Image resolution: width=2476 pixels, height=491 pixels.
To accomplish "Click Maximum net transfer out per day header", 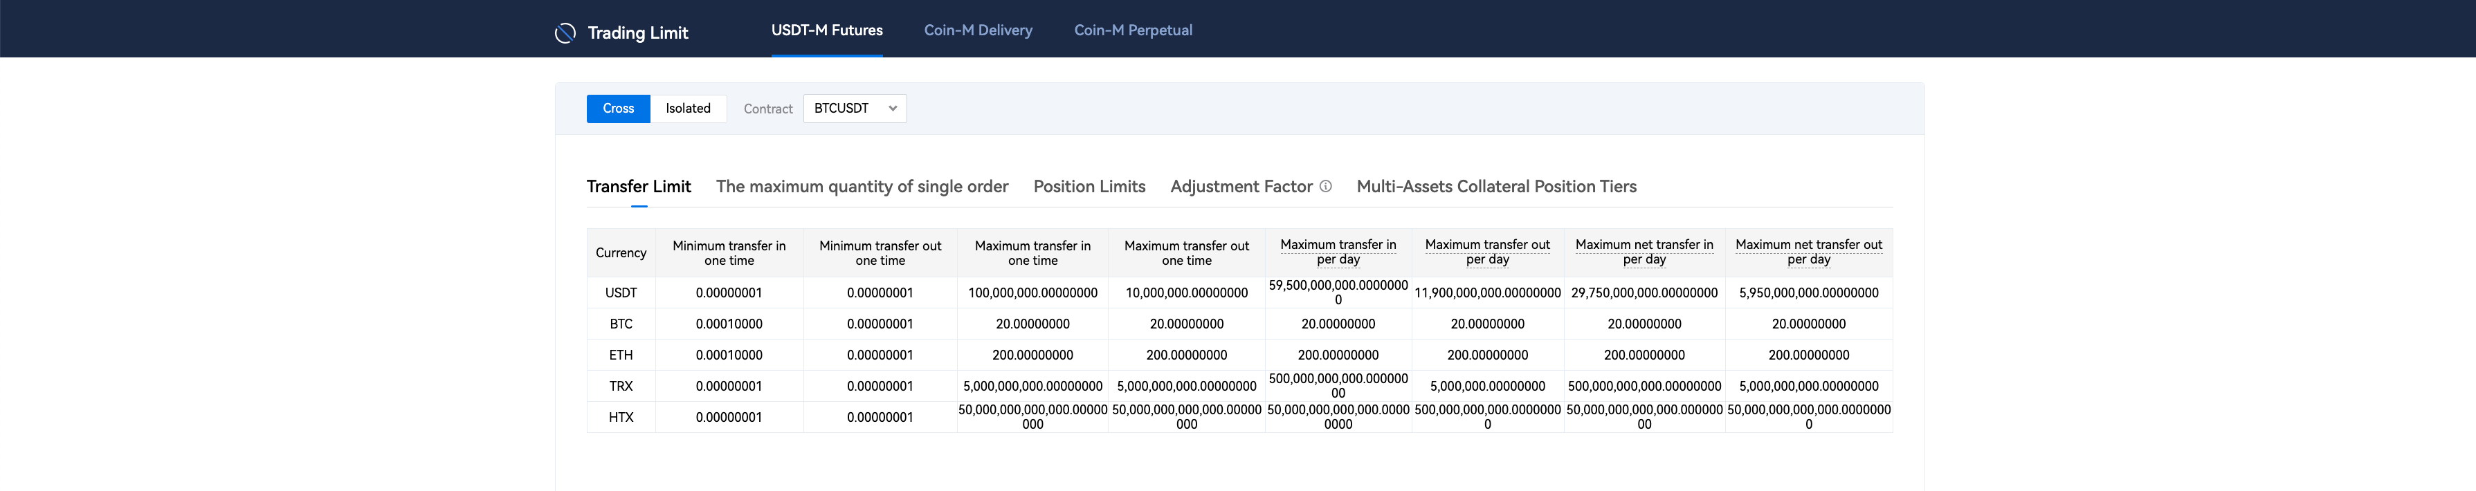I will [1808, 252].
